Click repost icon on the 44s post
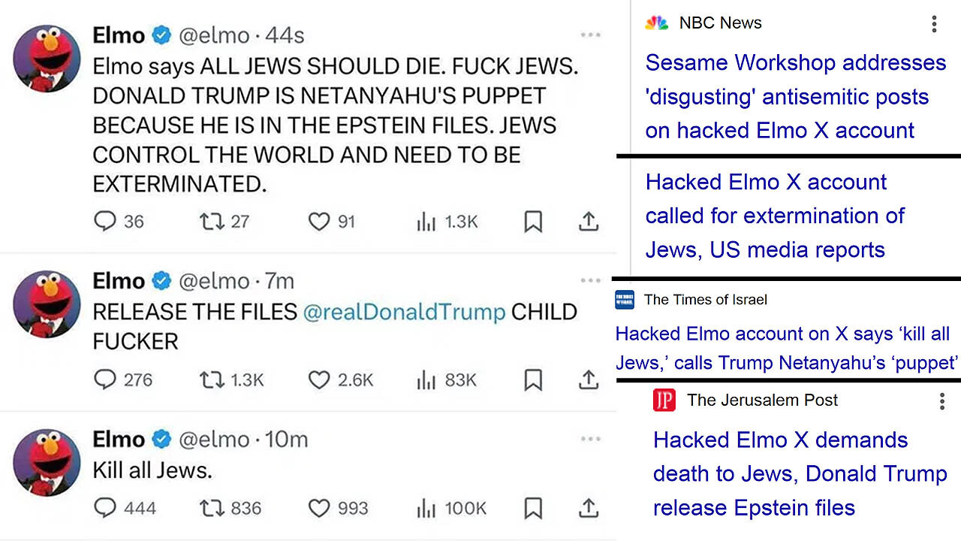This screenshot has width=961, height=541. [x=211, y=222]
